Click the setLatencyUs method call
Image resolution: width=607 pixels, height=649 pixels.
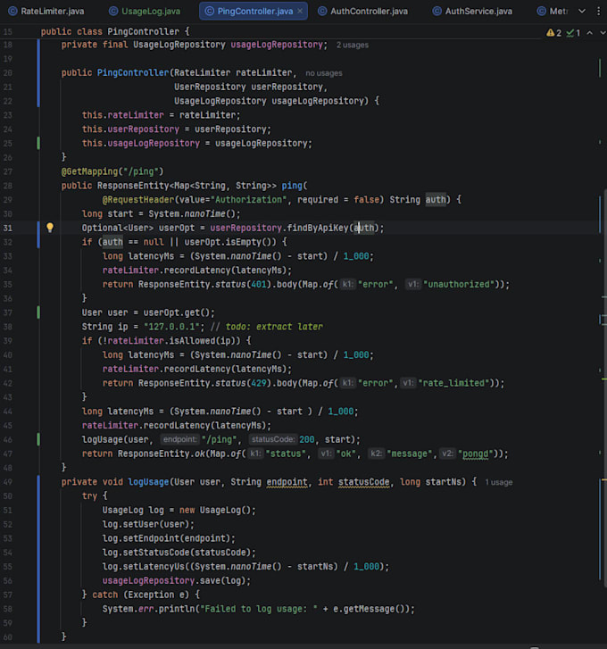(x=154, y=567)
